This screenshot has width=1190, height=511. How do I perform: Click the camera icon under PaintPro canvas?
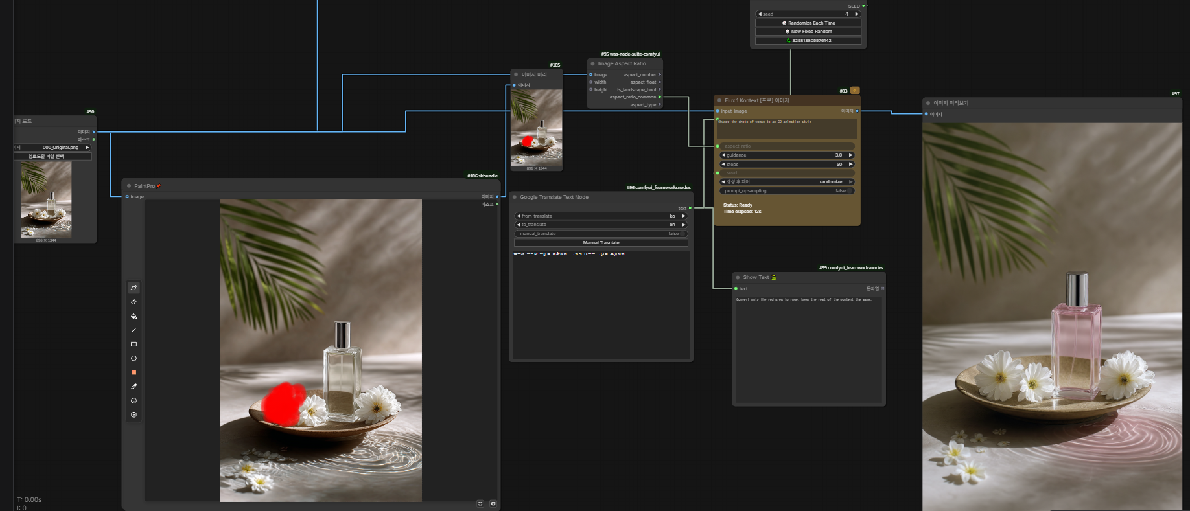[493, 503]
